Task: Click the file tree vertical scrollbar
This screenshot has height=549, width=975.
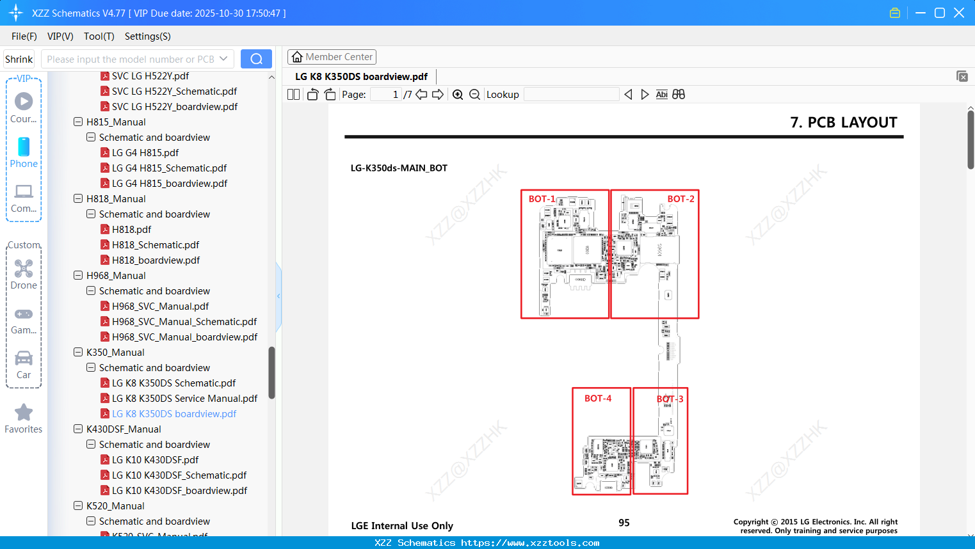Action: 271,372
